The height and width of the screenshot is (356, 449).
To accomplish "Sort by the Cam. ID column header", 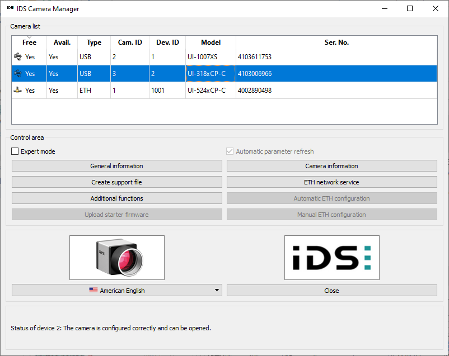I will pos(130,42).
